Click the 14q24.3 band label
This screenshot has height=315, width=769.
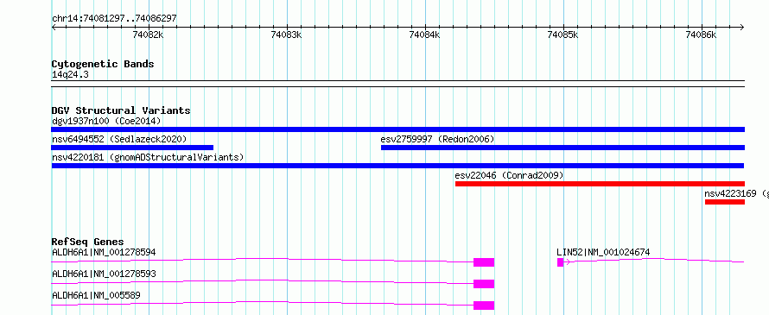click(x=70, y=75)
